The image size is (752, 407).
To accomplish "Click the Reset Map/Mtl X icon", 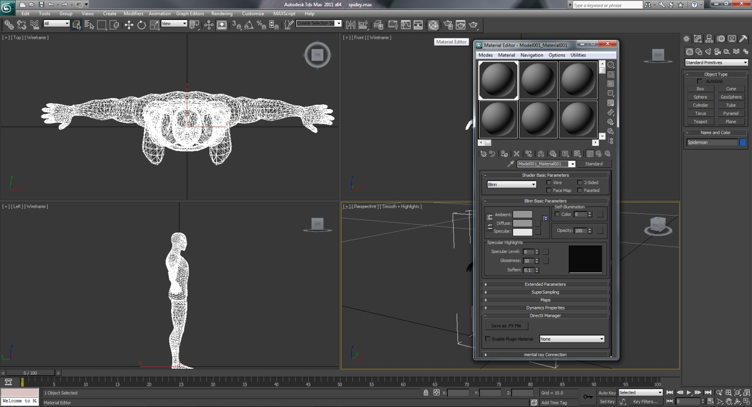I will coord(516,154).
